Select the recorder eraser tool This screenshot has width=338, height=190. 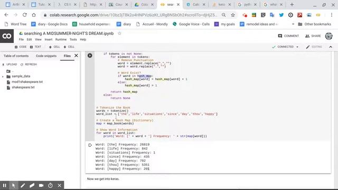point(32,185)
